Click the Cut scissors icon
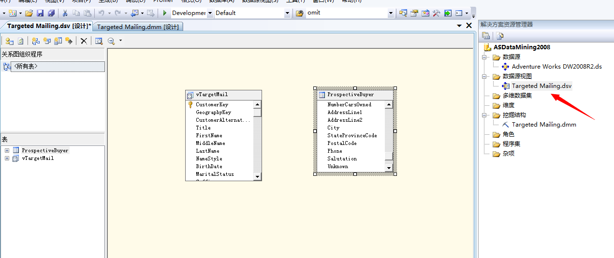614x258 pixels. coord(65,13)
